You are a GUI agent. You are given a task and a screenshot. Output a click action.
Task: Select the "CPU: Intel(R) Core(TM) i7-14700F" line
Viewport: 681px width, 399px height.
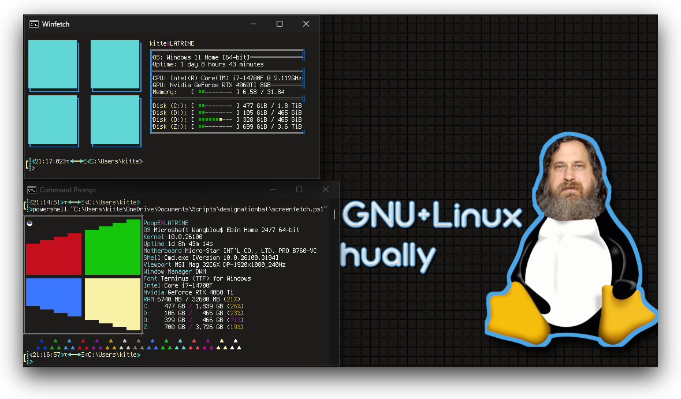point(227,78)
